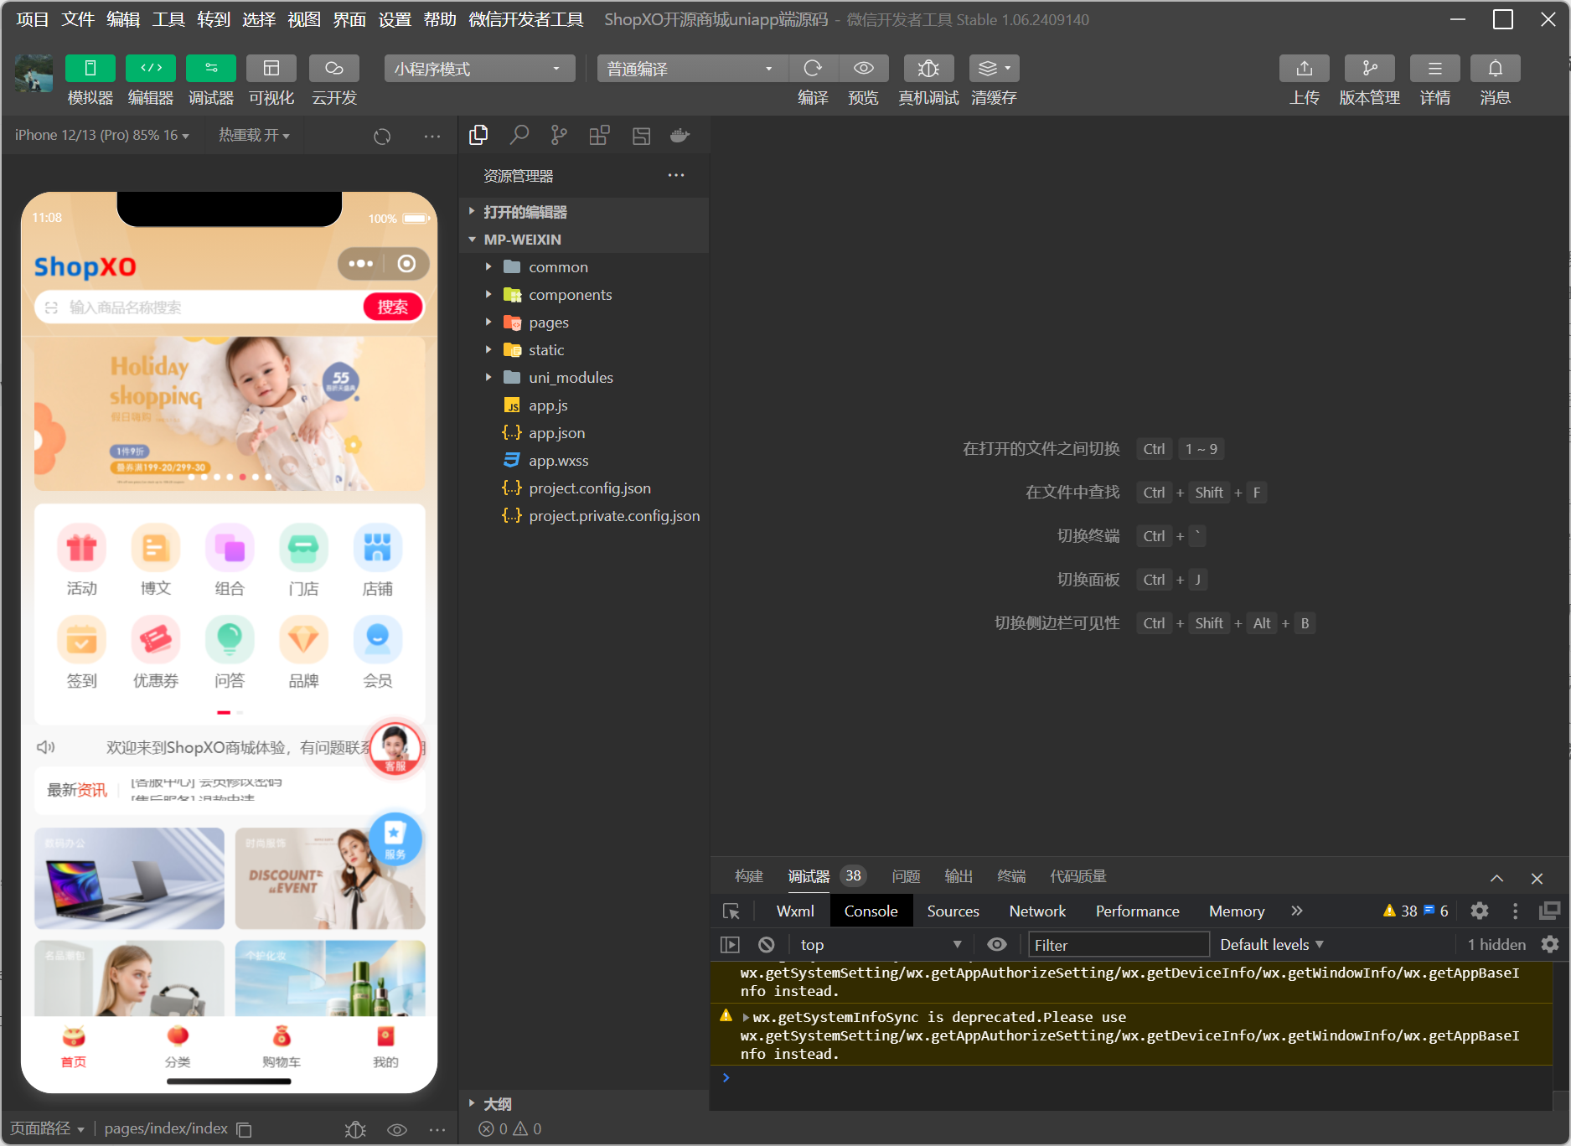Clear the console log
Viewport: 1571px width, 1146px height.
point(767,945)
